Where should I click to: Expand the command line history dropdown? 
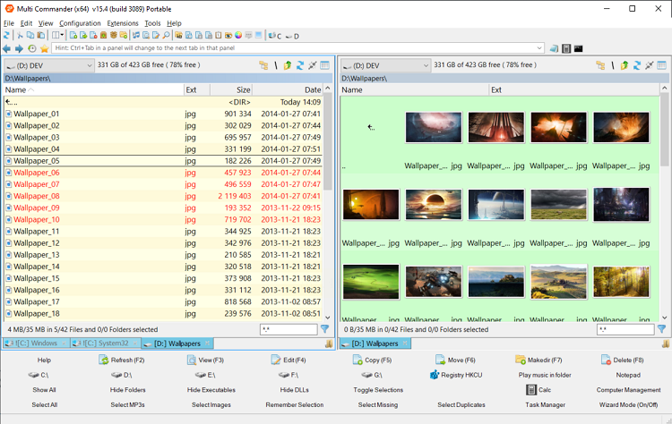pyautogui.click(x=539, y=48)
